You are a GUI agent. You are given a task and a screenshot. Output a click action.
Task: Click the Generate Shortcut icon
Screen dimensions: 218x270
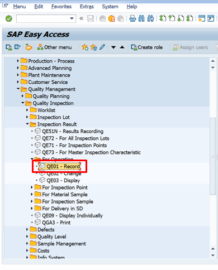(x=211, y=18)
